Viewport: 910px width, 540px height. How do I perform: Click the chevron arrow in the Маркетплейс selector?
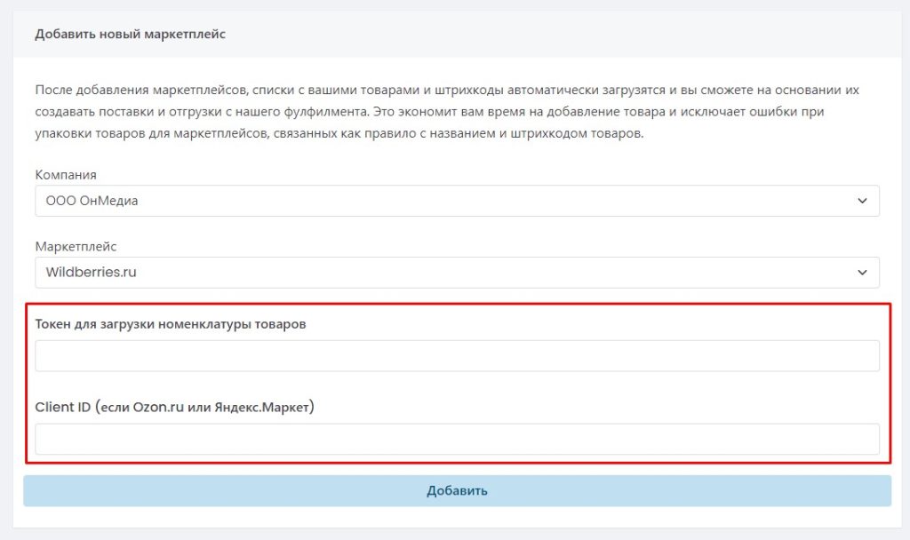[x=861, y=273]
